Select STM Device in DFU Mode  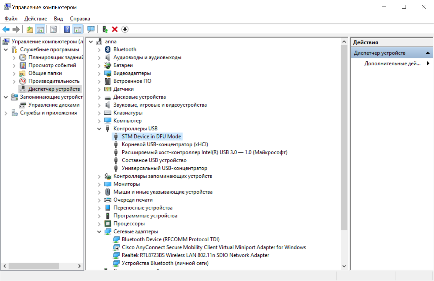[151, 136]
